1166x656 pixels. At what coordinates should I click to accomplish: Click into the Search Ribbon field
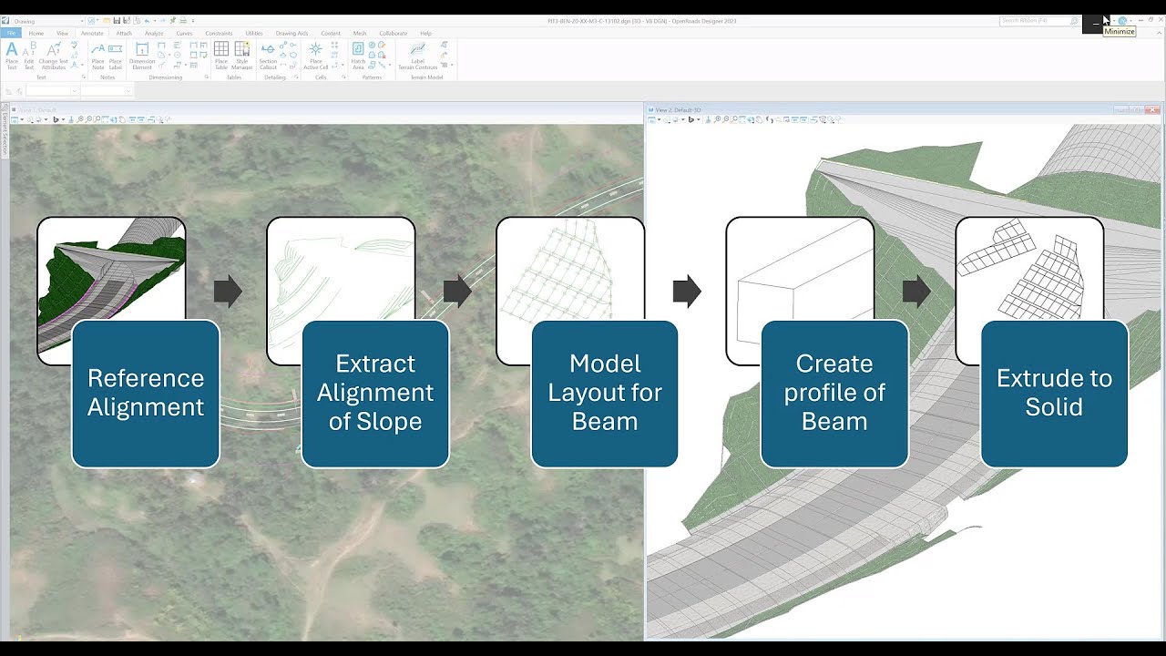(1038, 20)
